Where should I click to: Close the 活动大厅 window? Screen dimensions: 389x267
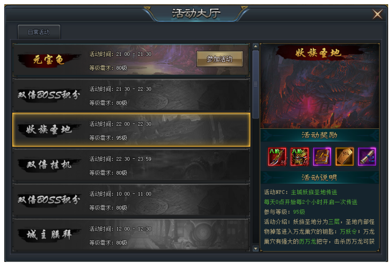point(377,14)
